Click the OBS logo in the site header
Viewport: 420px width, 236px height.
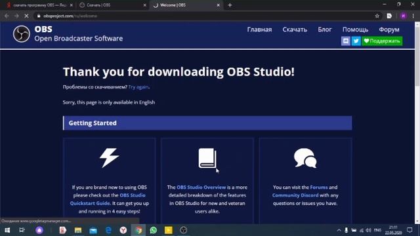pos(22,34)
